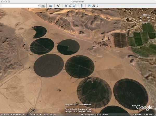Click inside the search input field
The width and height of the screenshot is (156, 116).
coord(20,6)
